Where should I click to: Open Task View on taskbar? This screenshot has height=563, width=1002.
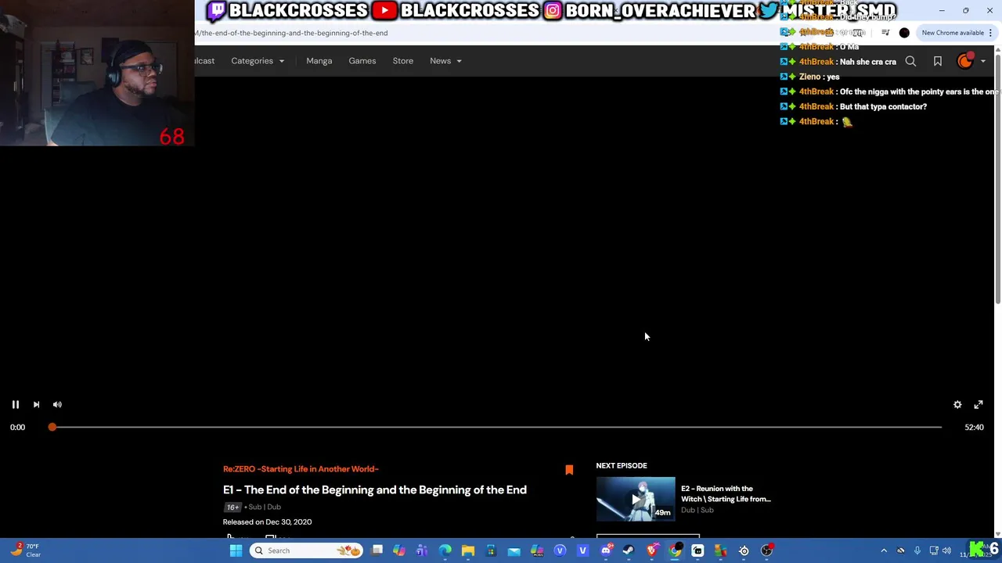coord(377,550)
